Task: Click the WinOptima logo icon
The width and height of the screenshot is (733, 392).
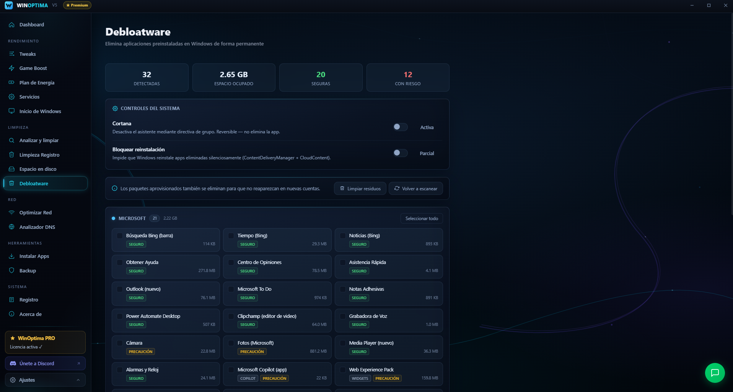Action: [x=9, y=5]
